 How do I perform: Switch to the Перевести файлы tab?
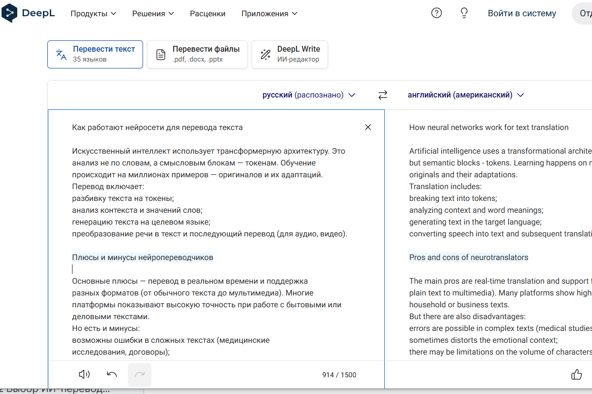coord(197,54)
